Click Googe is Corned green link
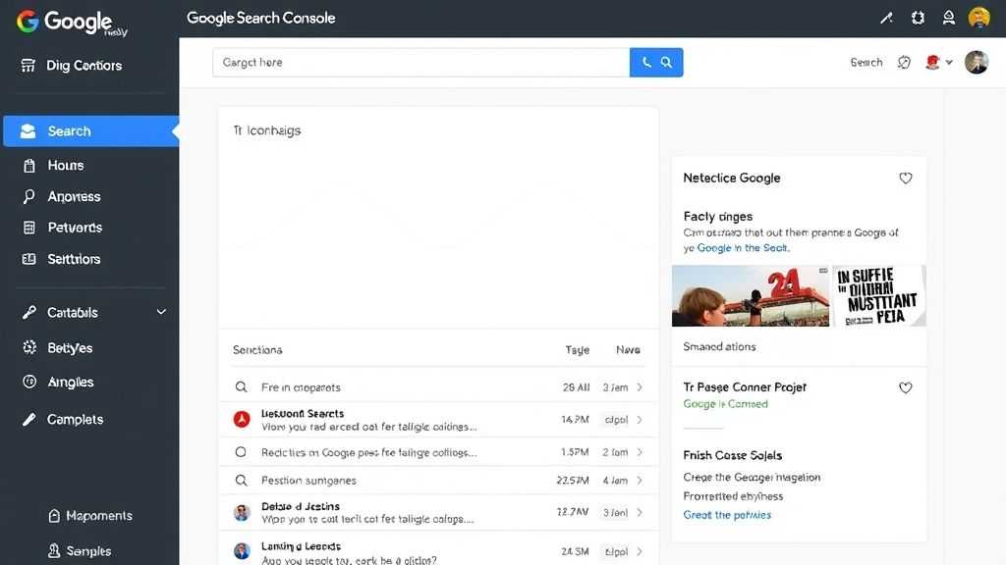Image resolution: width=1006 pixels, height=565 pixels. click(x=726, y=404)
